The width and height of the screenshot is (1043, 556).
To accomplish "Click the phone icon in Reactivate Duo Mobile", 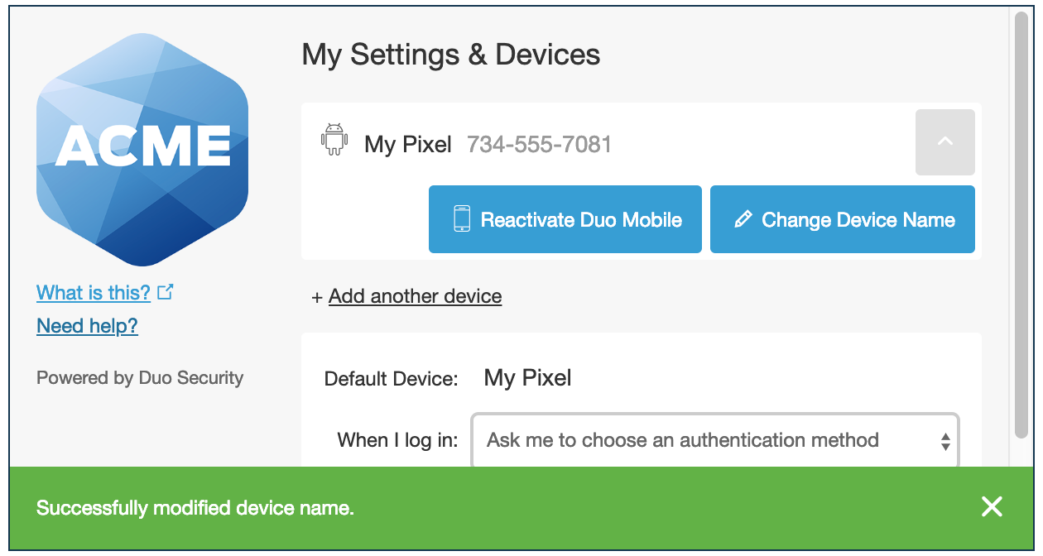I will point(462,219).
